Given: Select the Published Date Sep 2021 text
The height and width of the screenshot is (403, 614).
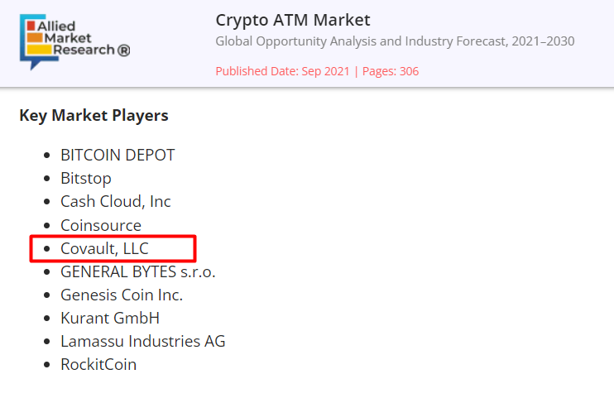Looking at the screenshot, I should [282, 71].
